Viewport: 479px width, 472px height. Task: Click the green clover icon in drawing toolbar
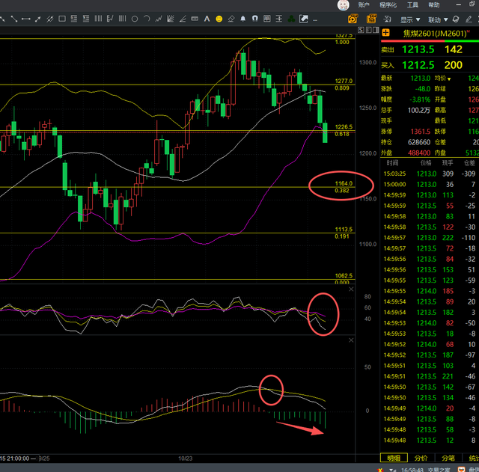tap(291, 19)
